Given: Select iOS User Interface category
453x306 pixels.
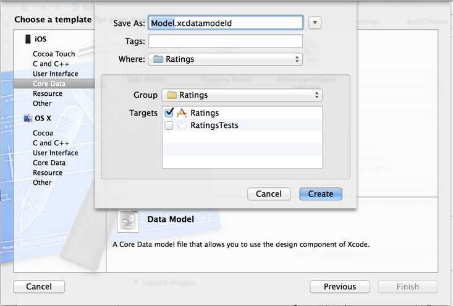Looking at the screenshot, I should coord(56,74).
